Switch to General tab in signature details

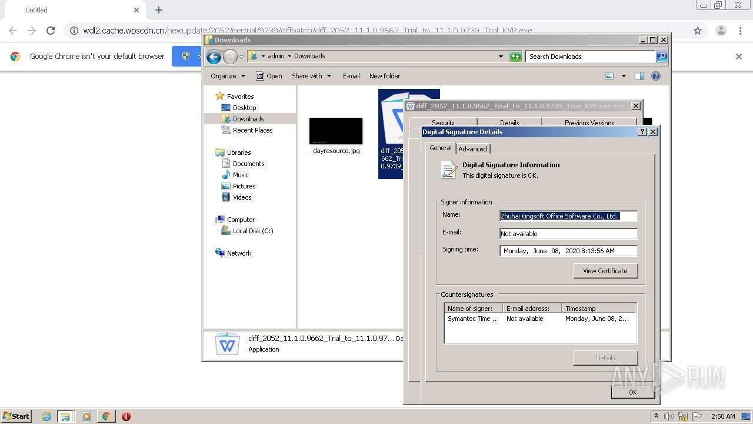click(440, 148)
